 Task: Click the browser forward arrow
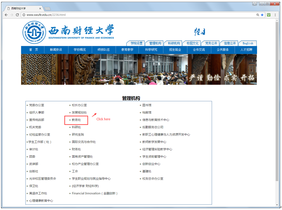tap(12, 15)
